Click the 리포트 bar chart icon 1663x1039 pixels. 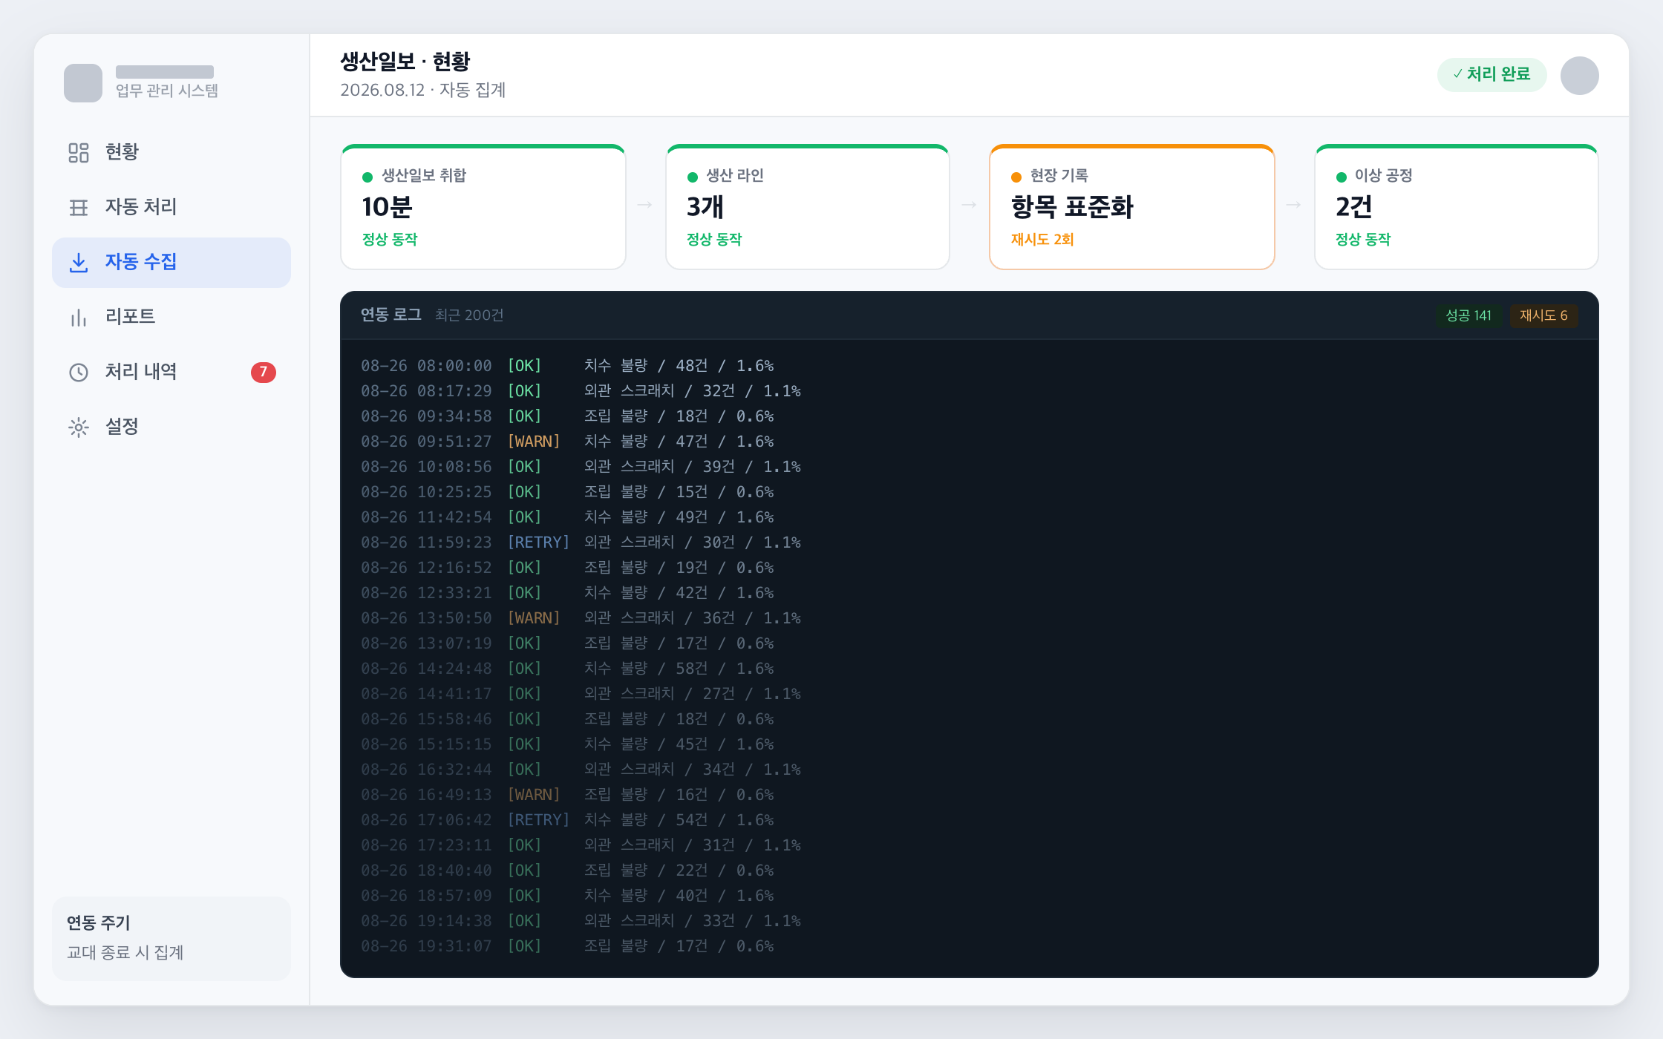click(79, 317)
